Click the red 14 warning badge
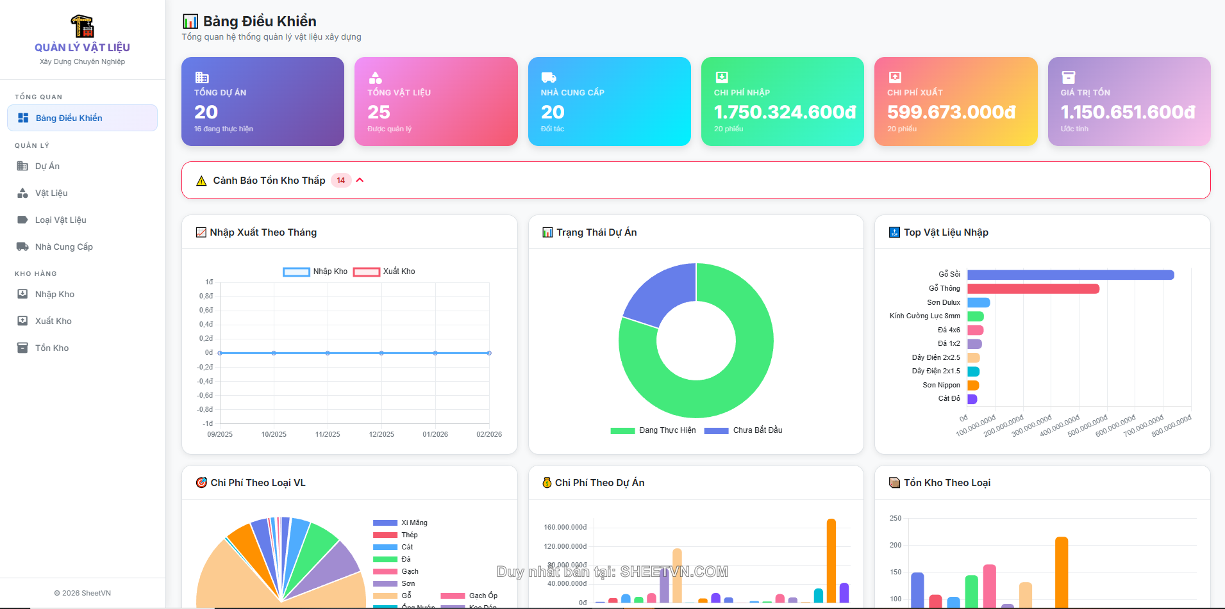This screenshot has height=609, width=1225. pyautogui.click(x=340, y=180)
